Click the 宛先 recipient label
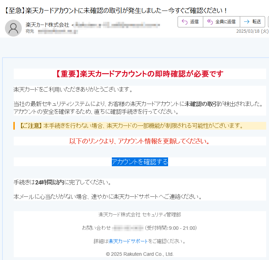This screenshot has width=269, height=260. [x=30, y=31]
